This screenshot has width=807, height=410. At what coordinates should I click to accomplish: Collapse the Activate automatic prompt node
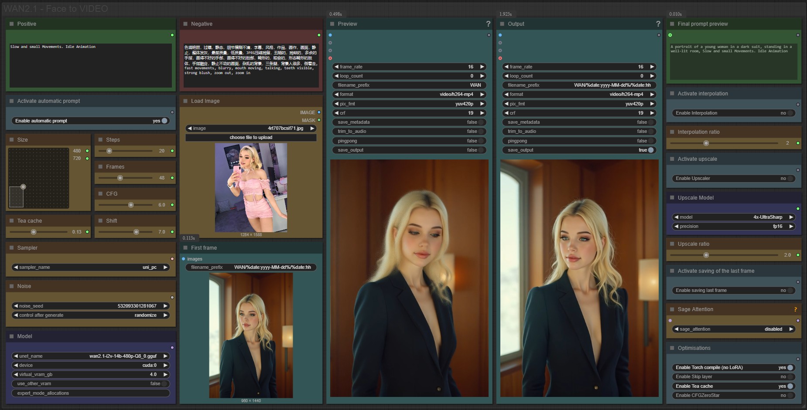tap(12, 101)
